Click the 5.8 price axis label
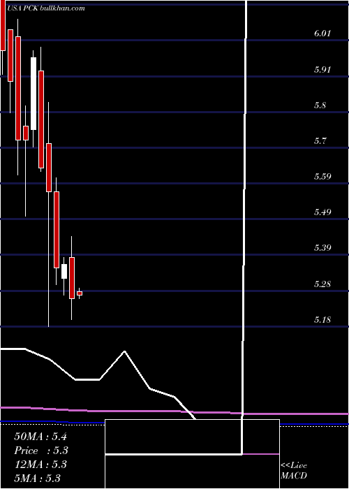The width and height of the screenshot is (349, 489). [320, 105]
